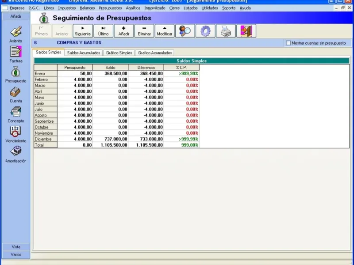354x265 pixels.
Task: Click the Saldo column header
Action: (x=110, y=68)
